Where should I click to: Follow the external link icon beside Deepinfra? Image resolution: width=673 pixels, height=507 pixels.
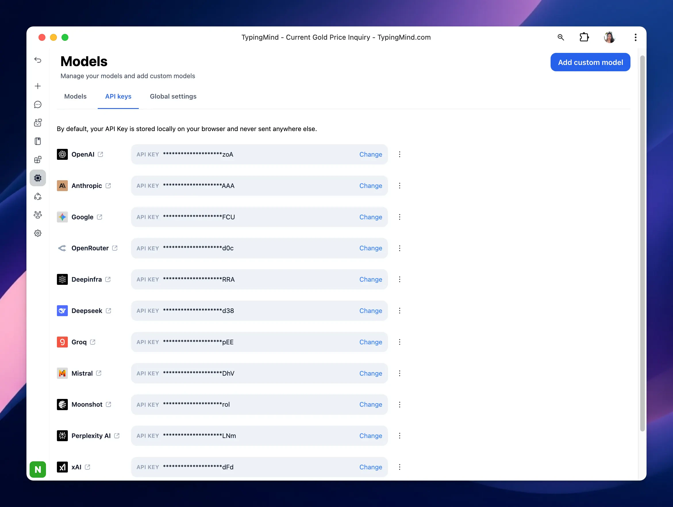(x=108, y=279)
